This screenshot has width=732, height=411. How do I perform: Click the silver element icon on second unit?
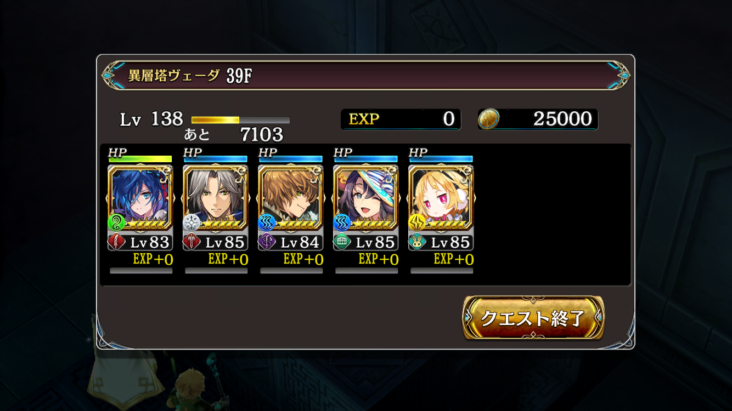[x=192, y=222]
